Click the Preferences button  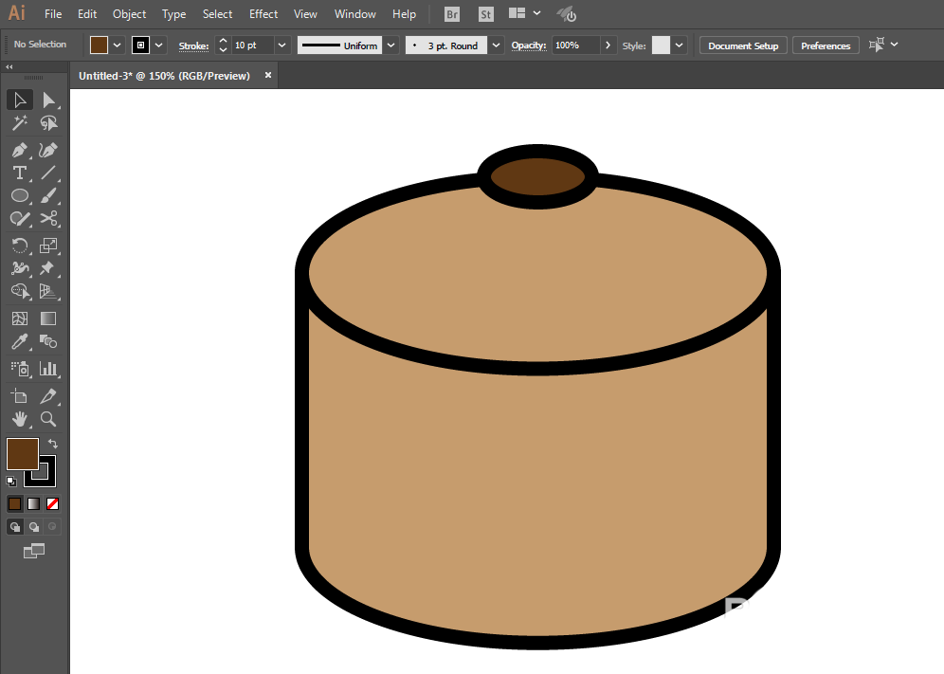[826, 46]
